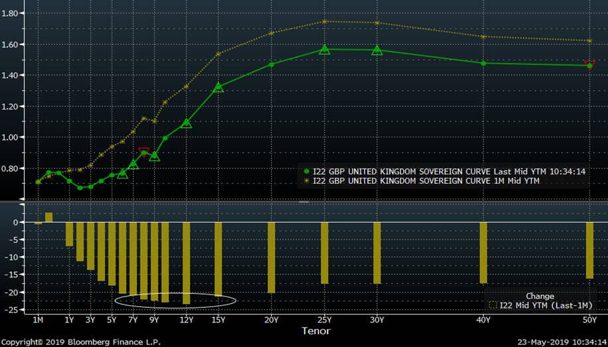Click the 12Y change bar
The height and width of the screenshot is (347, 608).
(x=187, y=263)
